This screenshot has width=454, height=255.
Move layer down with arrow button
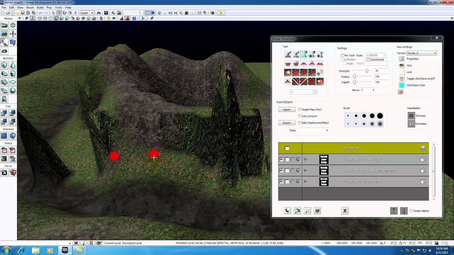(x=404, y=211)
